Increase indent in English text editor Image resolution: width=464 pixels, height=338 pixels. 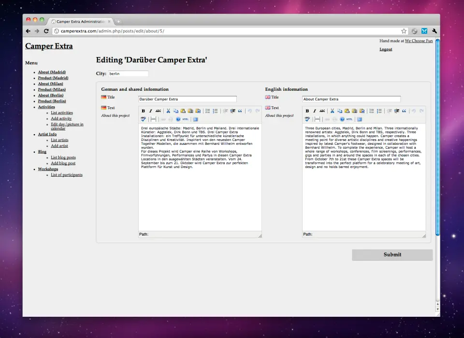tap(396, 111)
